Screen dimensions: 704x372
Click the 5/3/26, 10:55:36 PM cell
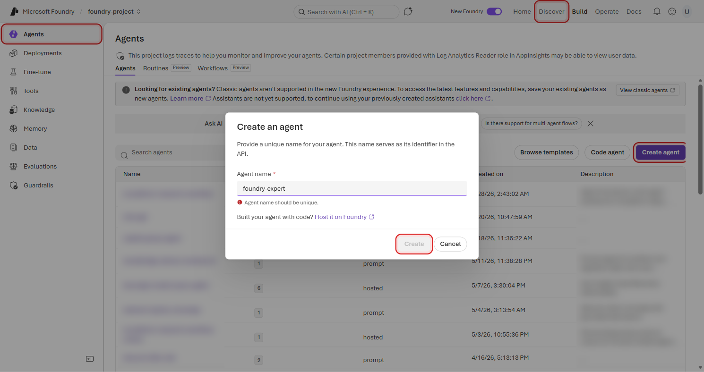click(x=500, y=334)
